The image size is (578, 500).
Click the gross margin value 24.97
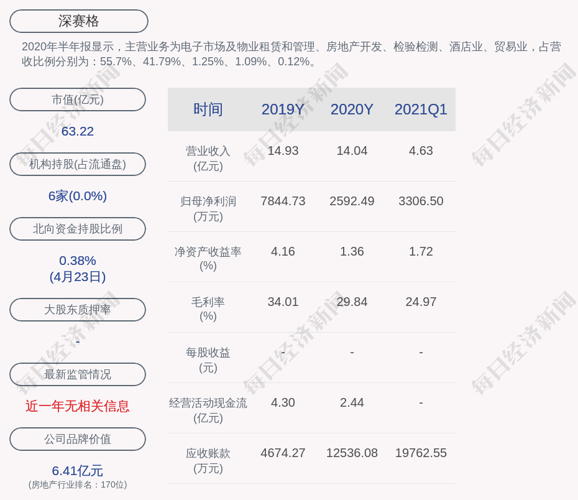[x=421, y=302]
